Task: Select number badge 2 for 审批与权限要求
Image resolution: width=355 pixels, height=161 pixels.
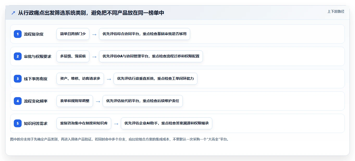Action: pos(18,56)
